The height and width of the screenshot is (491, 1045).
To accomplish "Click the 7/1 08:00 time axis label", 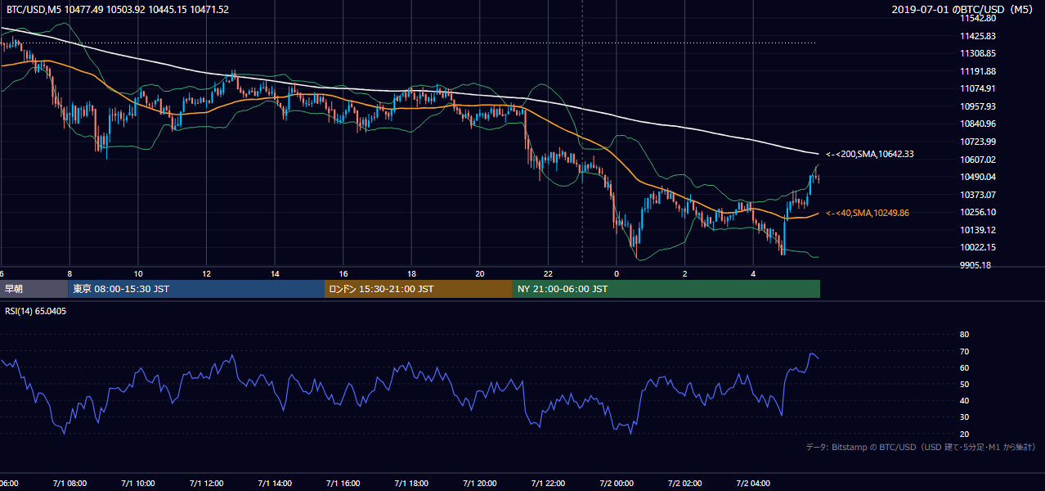I will pyautogui.click(x=70, y=484).
